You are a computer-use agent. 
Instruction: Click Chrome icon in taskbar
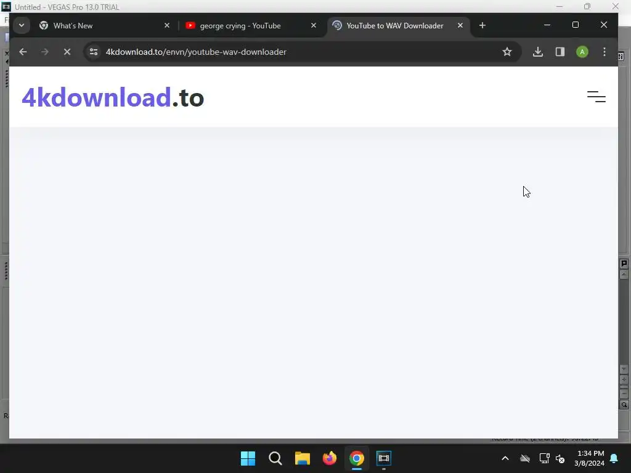coord(357,458)
